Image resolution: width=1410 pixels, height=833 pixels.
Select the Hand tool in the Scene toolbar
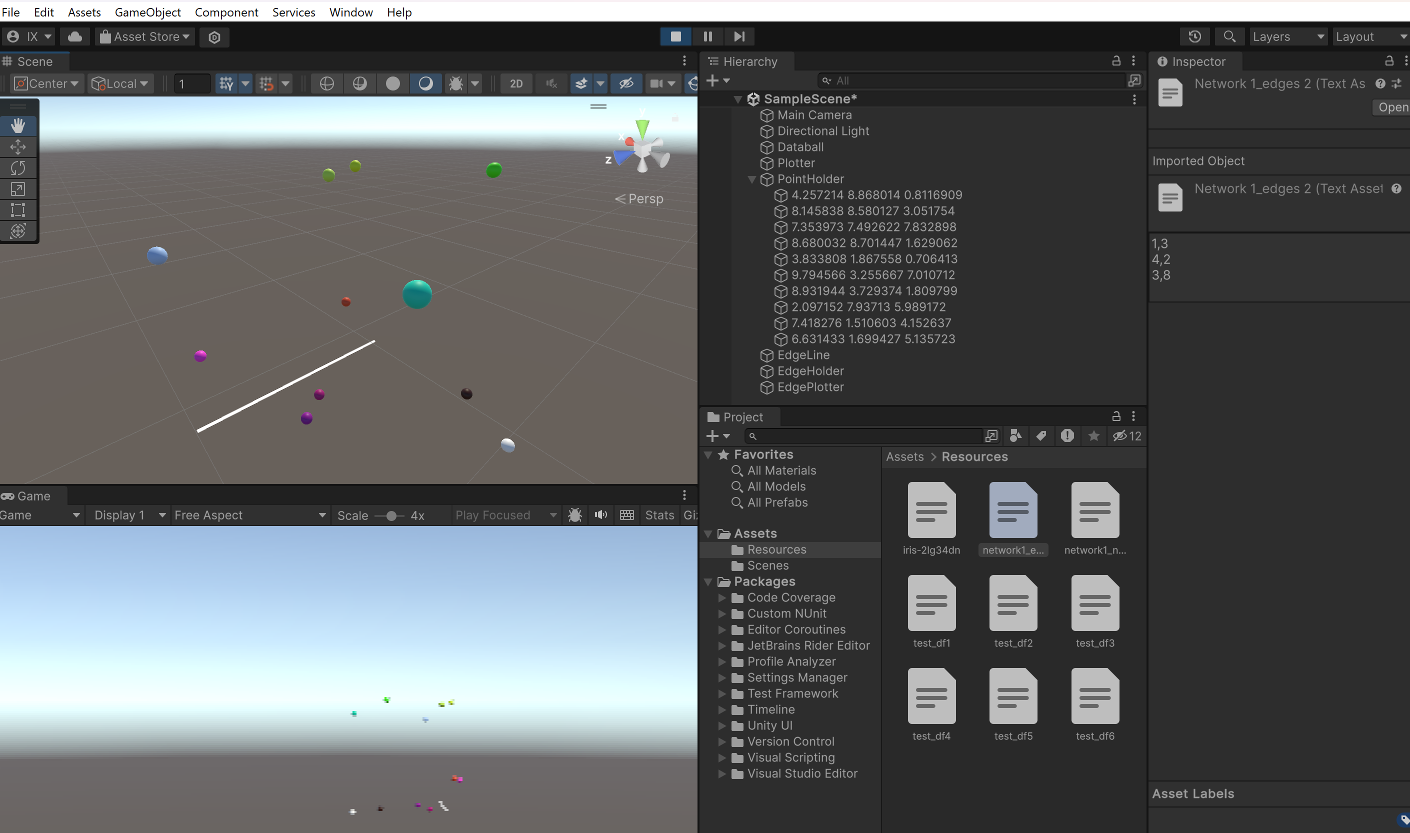pyautogui.click(x=18, y=125)
